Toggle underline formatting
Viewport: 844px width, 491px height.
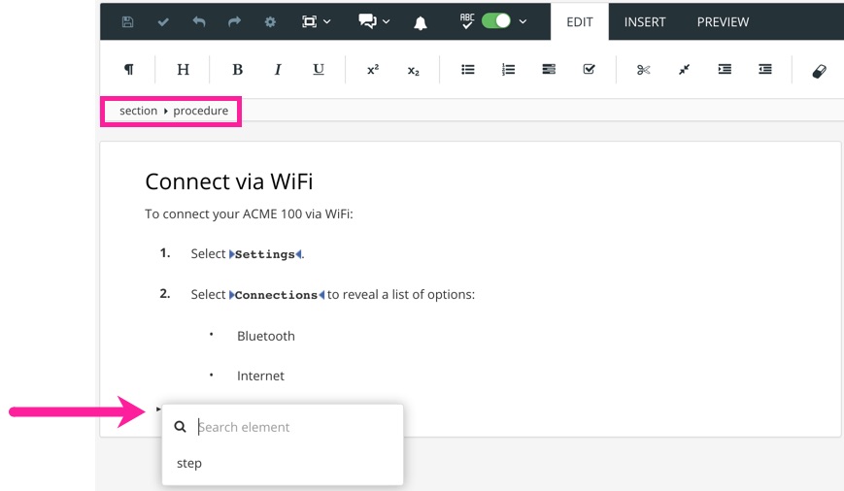pyautogui.click(x=319, y=70)
